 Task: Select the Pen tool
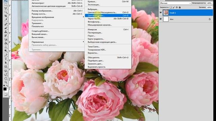click(6, 55)
